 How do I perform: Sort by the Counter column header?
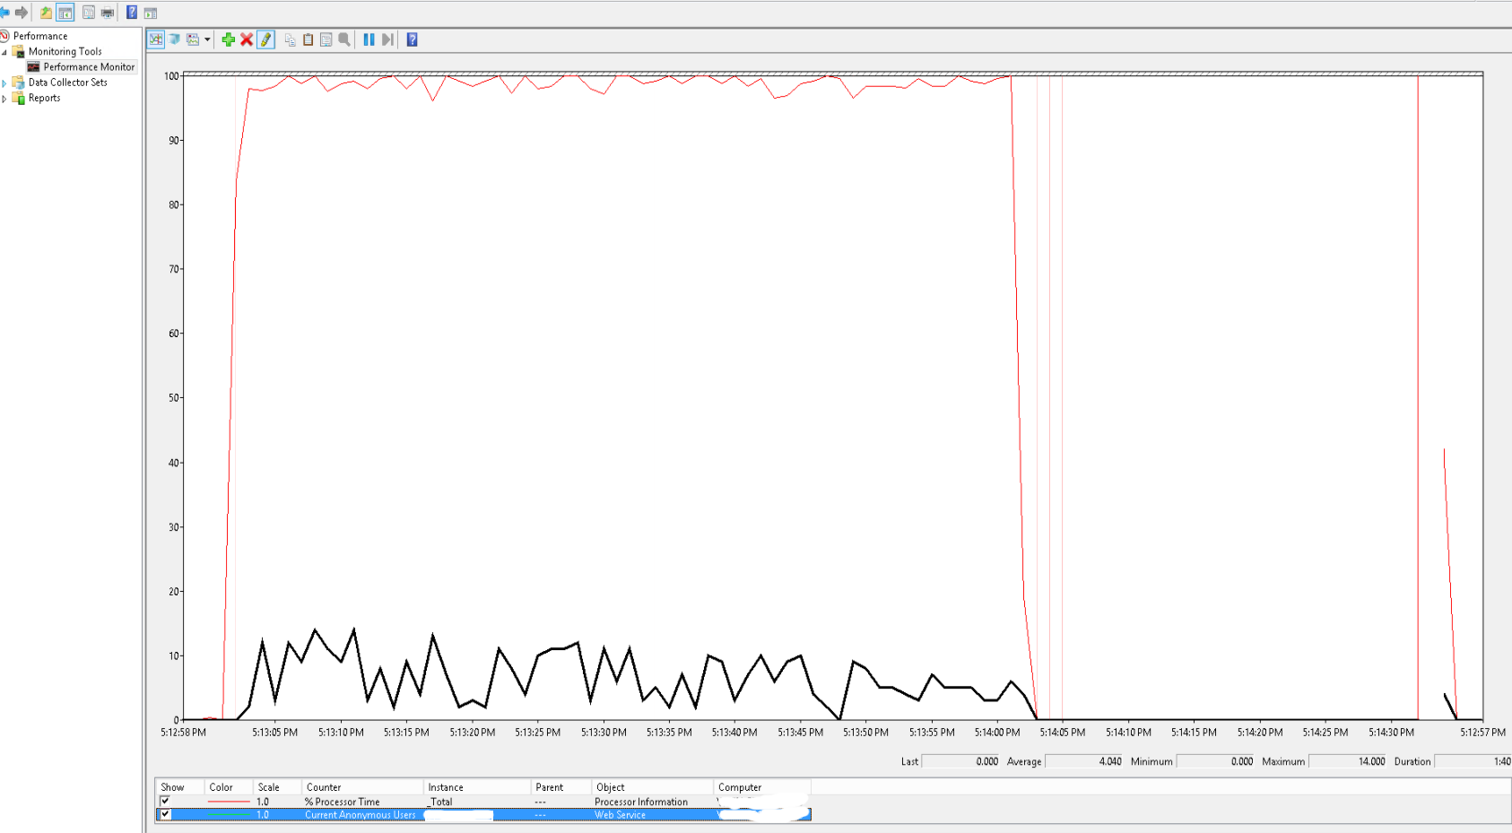362,787
